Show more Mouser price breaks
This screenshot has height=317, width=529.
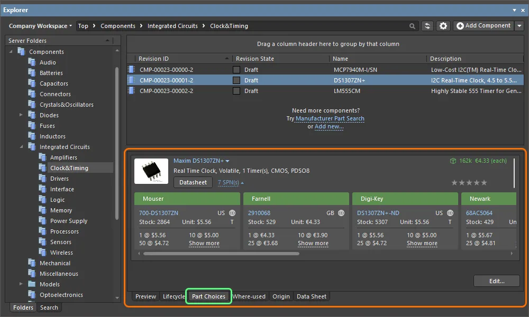click(204, 243)
